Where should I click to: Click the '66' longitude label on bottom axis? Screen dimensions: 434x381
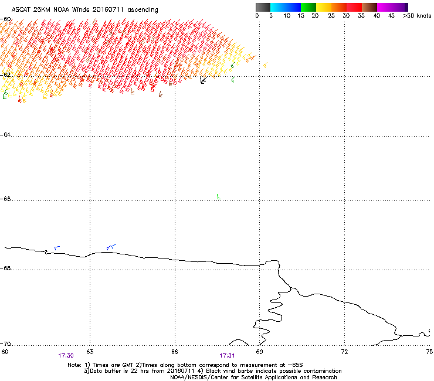tap(175, 352)
